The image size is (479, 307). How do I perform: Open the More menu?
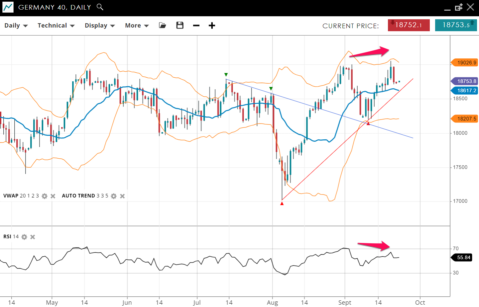[x=137, y=26]
